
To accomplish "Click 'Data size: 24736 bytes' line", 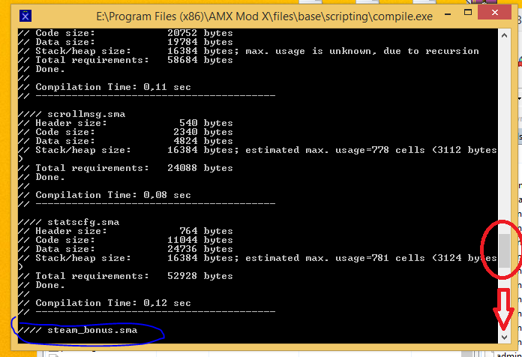I will (x=125, y=249).
